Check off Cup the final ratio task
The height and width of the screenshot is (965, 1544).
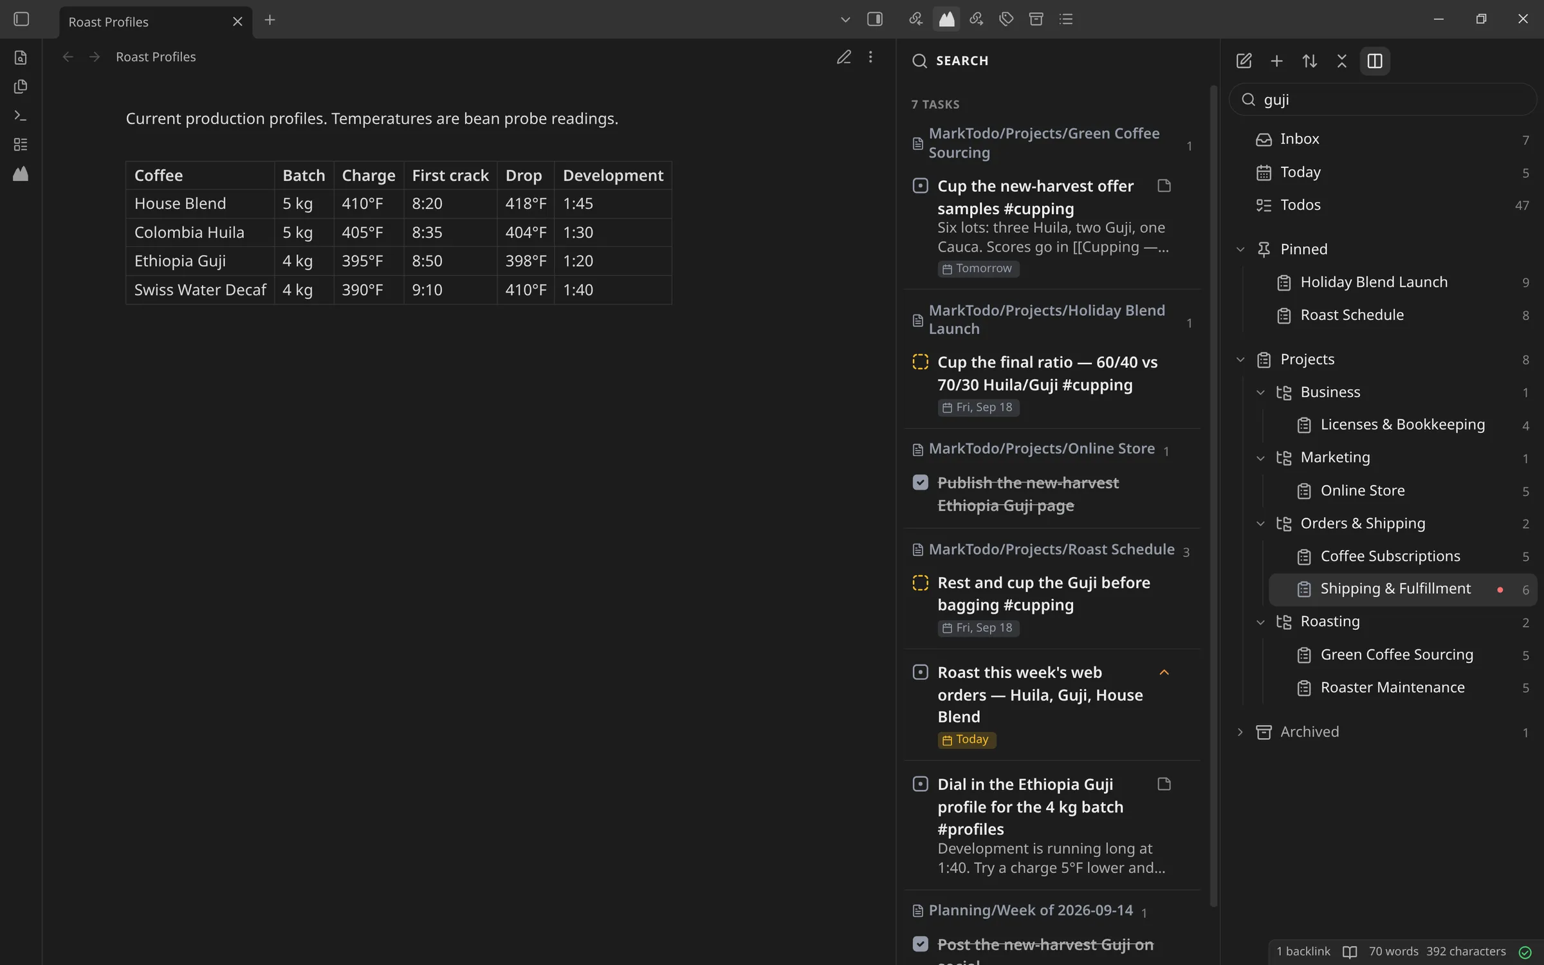921,362
